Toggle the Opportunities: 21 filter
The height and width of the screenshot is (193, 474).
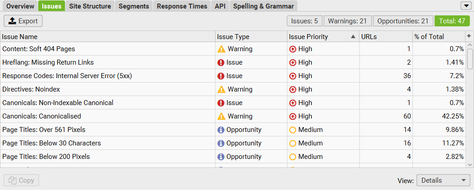[403, 21]
